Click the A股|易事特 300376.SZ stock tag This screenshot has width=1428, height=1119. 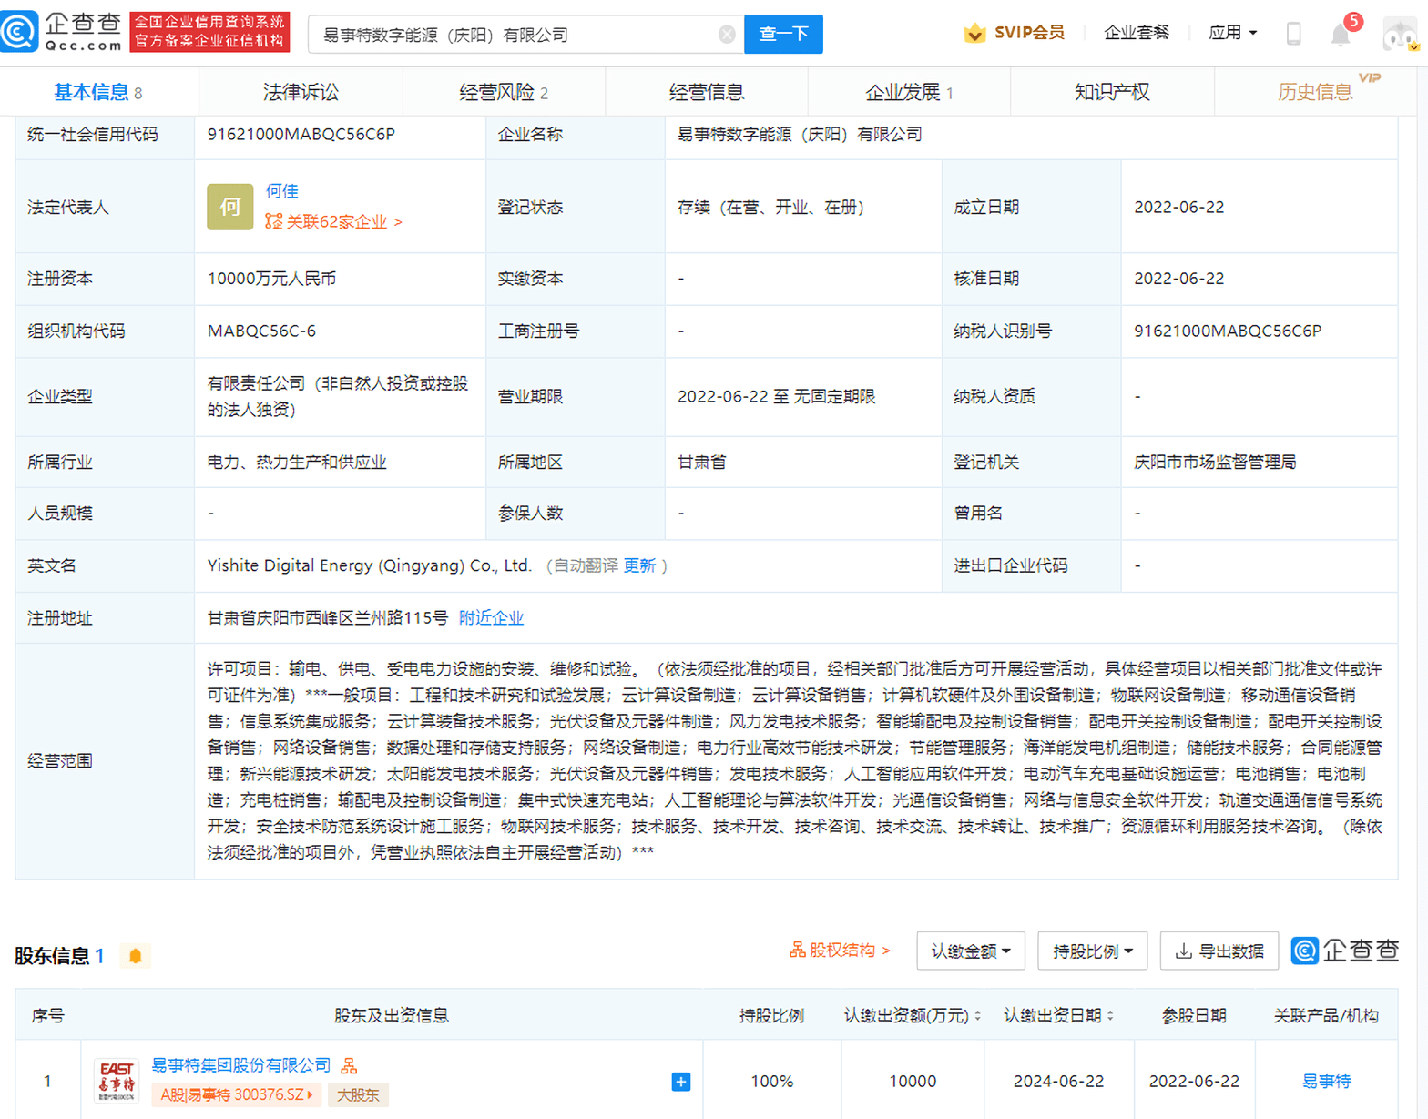(x=235, y=1094)
